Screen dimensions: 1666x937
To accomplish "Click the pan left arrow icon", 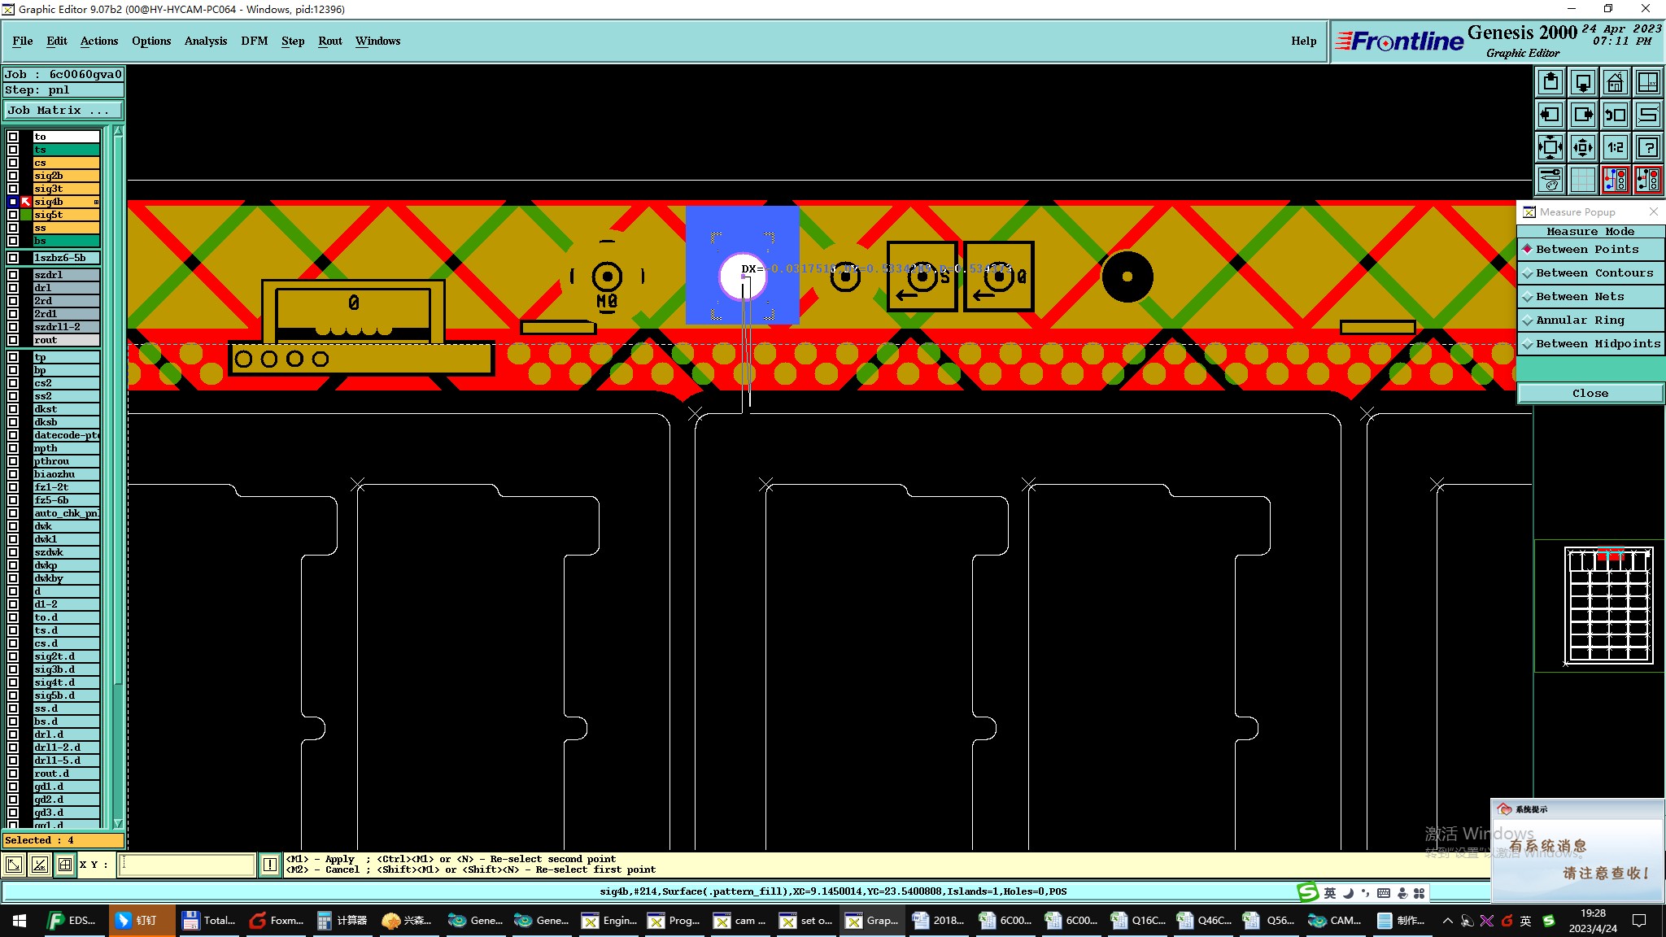I will pos(1550,115).
